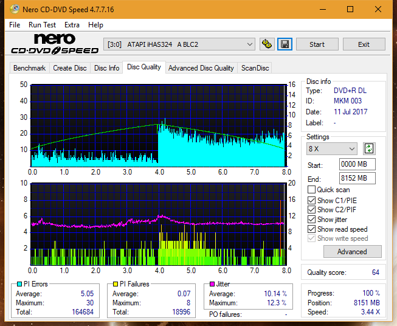Image resolution: width=397 pixels, height=326 pixels.
Task: Switch to the Benchmark tab
Action: pos(30,68)
